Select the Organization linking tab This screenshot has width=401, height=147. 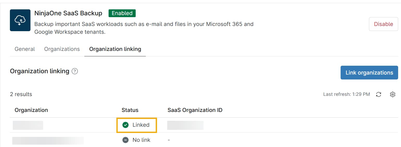click(x=115, y=49)
